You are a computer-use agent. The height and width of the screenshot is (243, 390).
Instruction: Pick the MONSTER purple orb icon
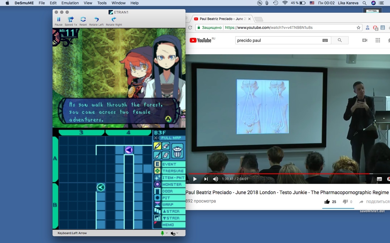tap(157, 184)
